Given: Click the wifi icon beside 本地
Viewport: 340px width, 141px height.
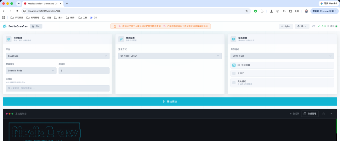Looking at the screenshot, I should click(x=328, y=26).
